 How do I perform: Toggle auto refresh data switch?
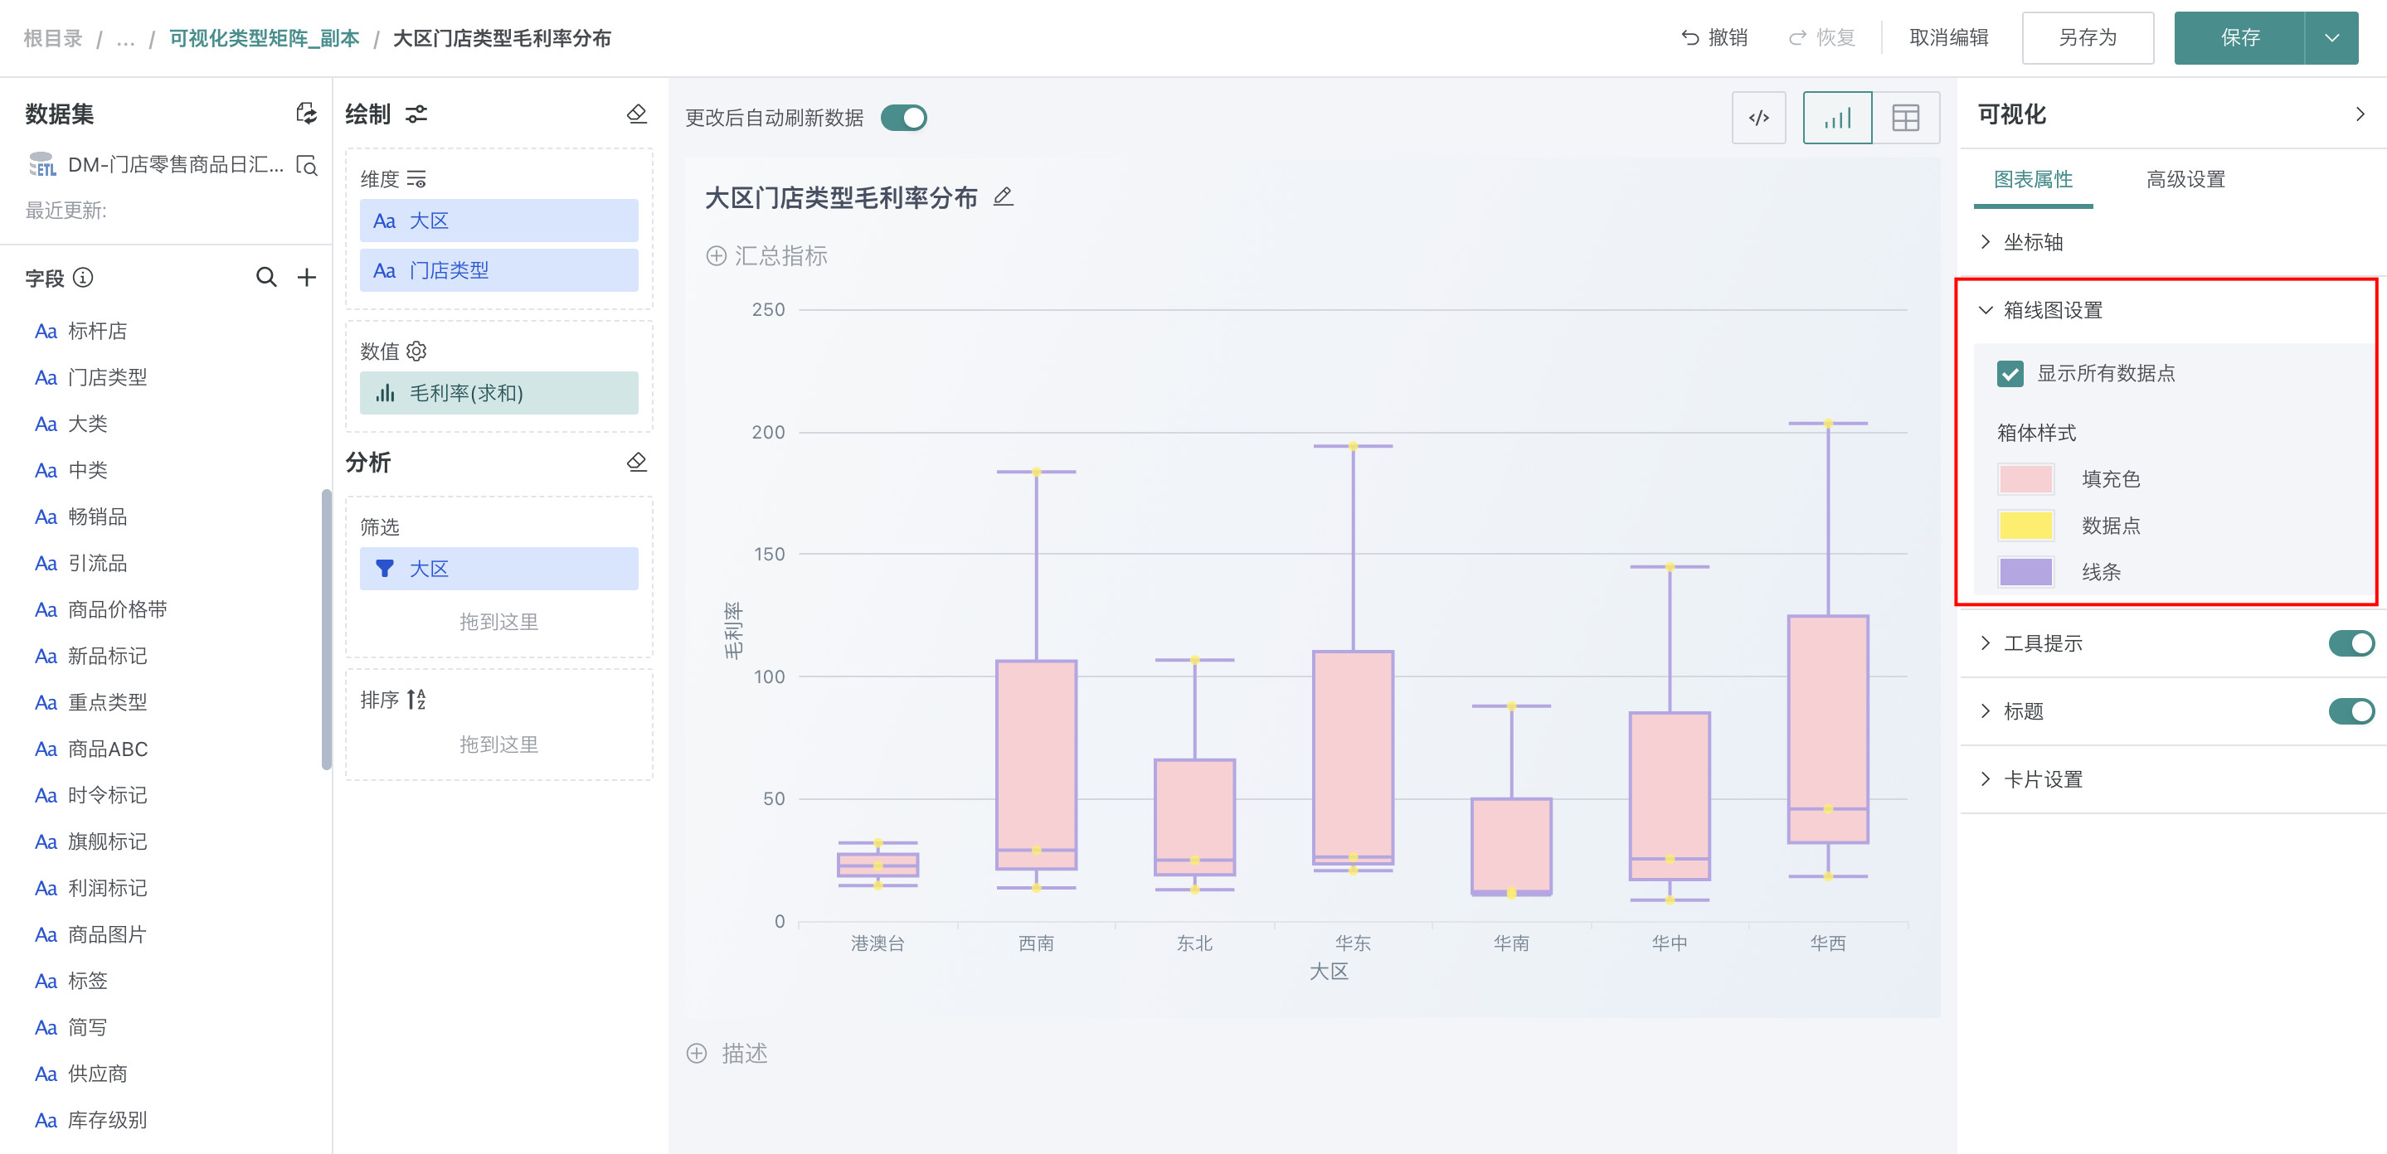pyautogui.click(x=903, y=118)
